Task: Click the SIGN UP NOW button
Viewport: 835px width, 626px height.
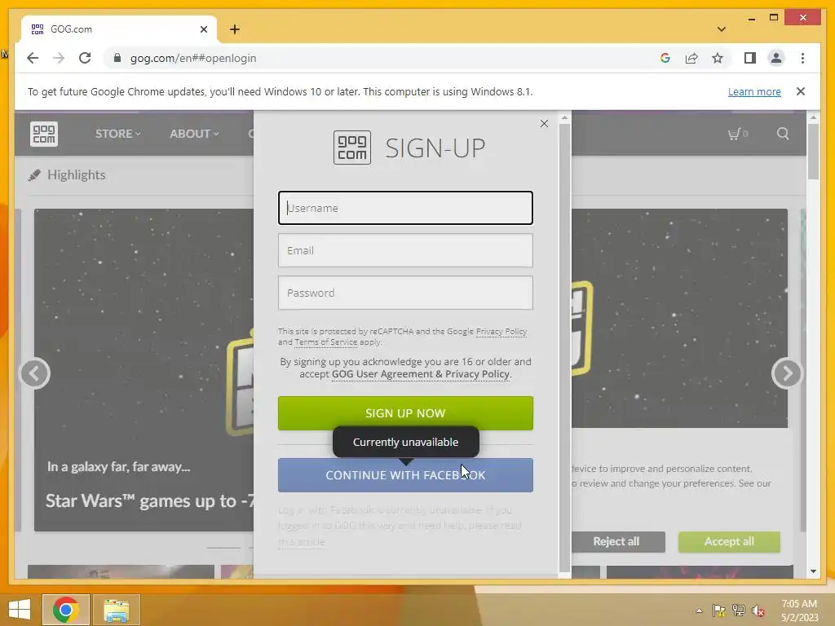Action: [x=405, y=413]
